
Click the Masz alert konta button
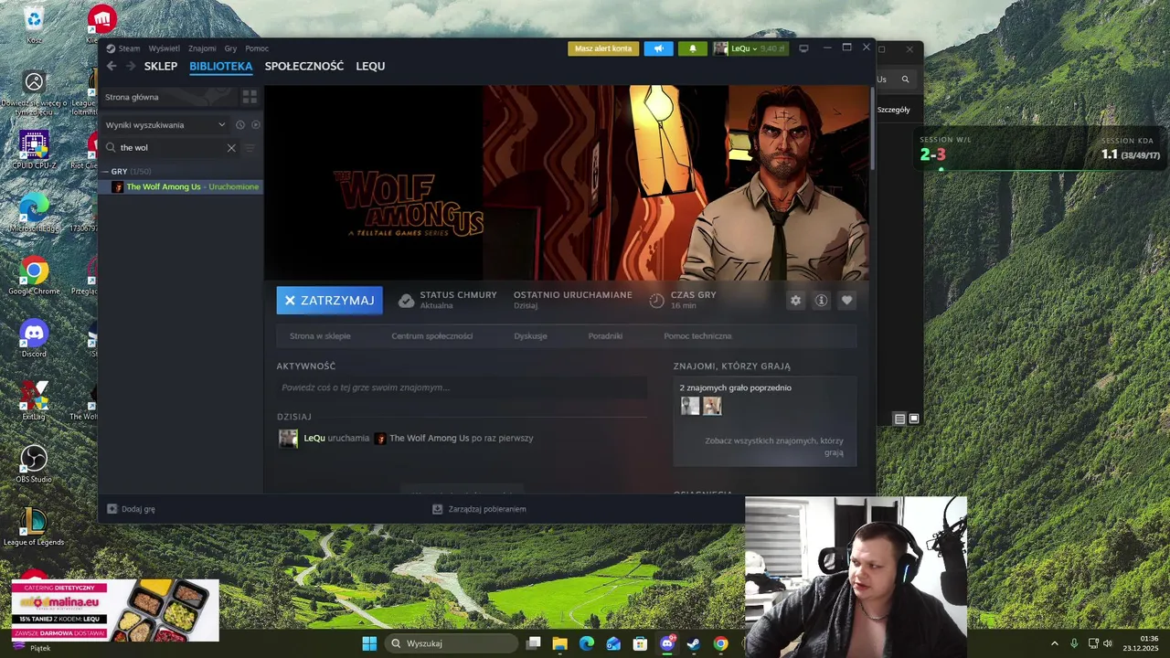click(603, 48)
